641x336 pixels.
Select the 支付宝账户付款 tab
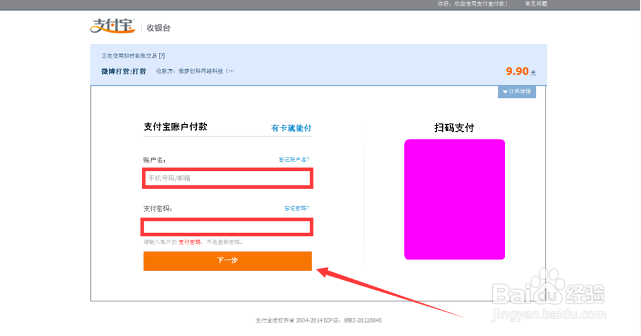[x=176, y=127]
